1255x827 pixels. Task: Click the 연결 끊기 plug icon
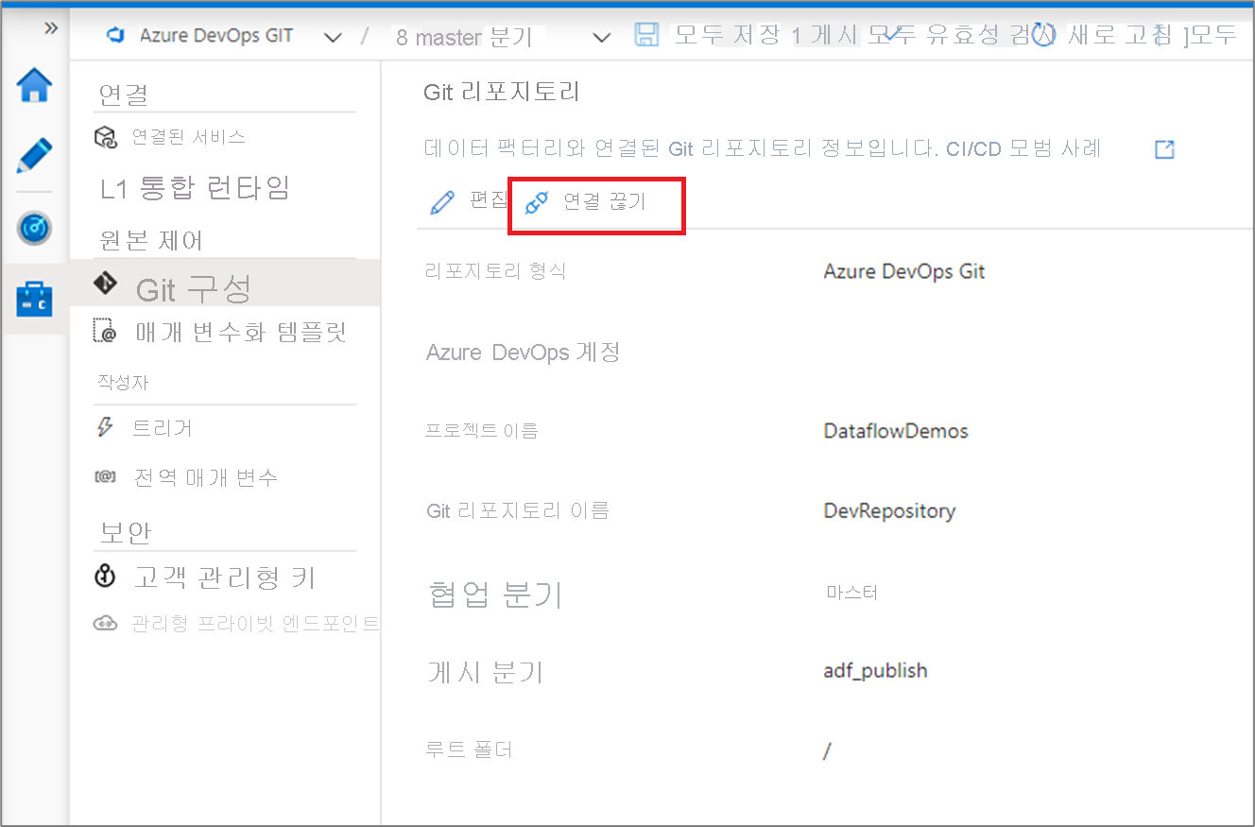pos(537,202)
